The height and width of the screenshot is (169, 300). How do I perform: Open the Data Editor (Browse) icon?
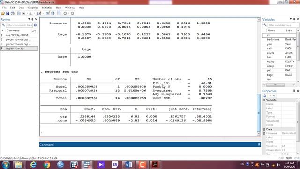tap(53, 13)
